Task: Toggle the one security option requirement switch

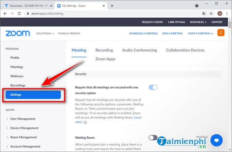Action: 153,87
